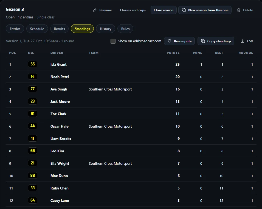The width and height of the screenshot is (262, 209).
Task: Open Classes and cups
Action: (x=133, y=10)
